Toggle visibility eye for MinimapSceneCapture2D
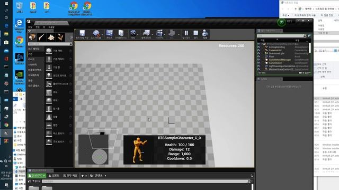339x190 pixels. click(258, 69)
